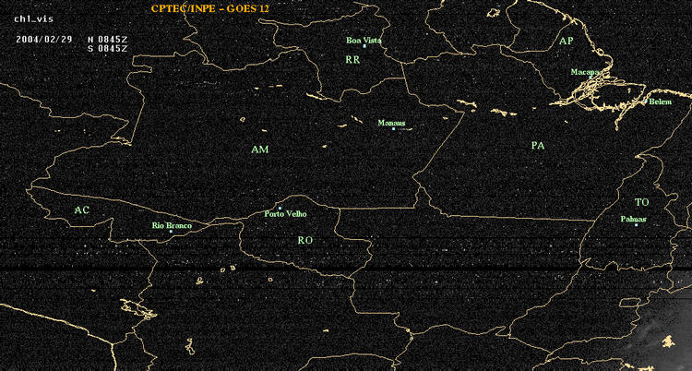Click the Belem city marker dot
The width and height of the screenshot is (692, 371).
646,102
